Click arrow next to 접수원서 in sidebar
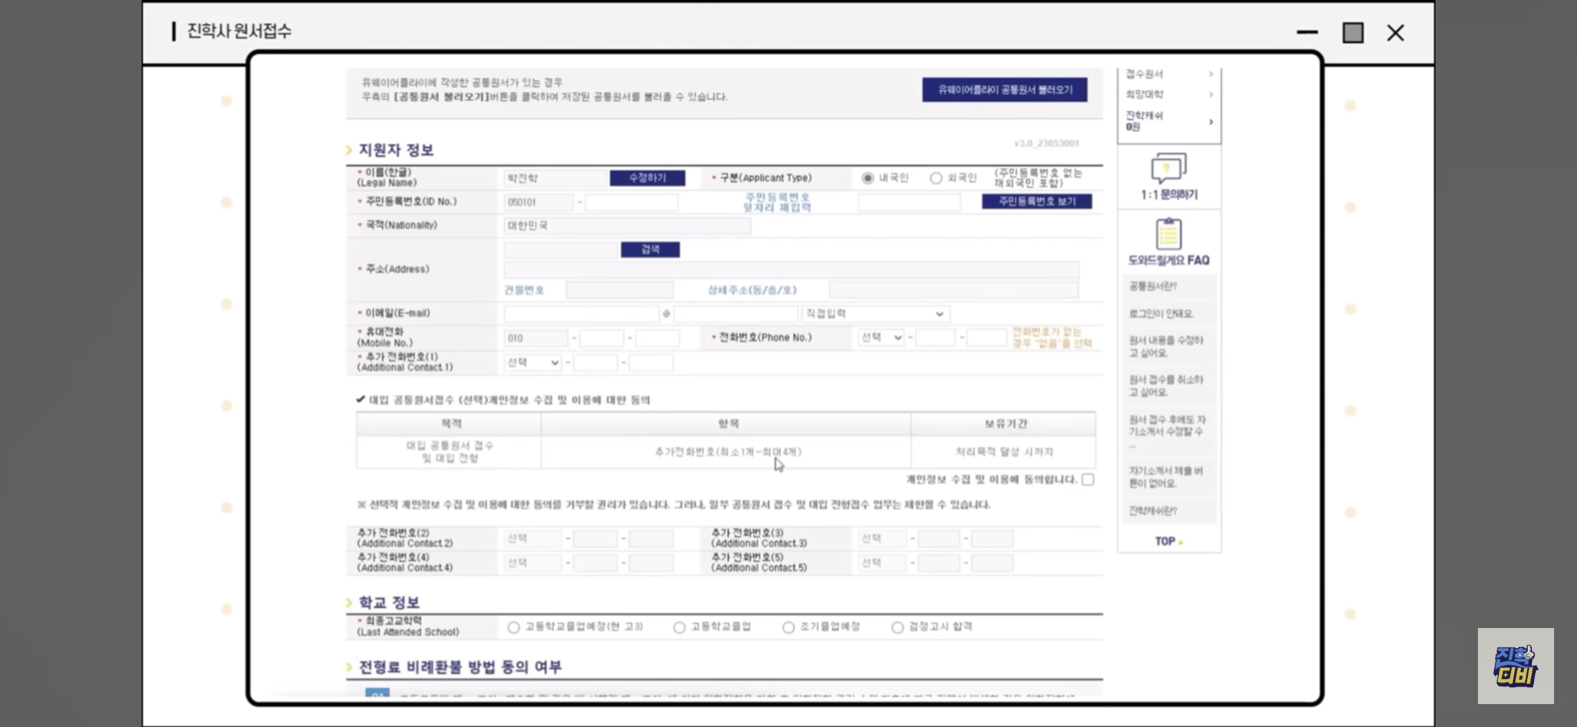Screen dimensions: 1577x727 (x=1210, y=74)
